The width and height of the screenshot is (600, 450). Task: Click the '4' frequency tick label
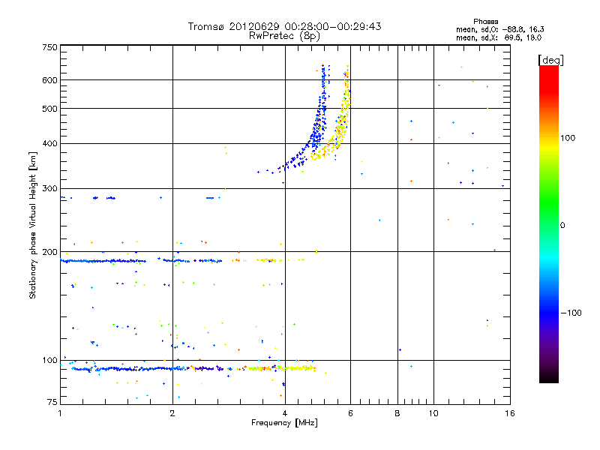coord(285,413)
